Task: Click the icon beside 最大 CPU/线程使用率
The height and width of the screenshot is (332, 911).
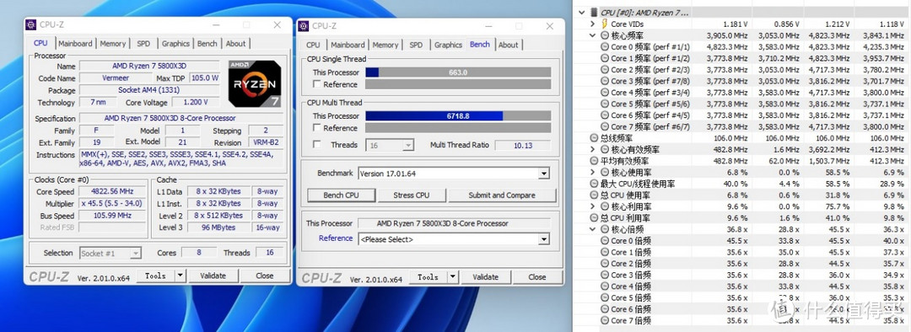Action: tap(594, 184)
